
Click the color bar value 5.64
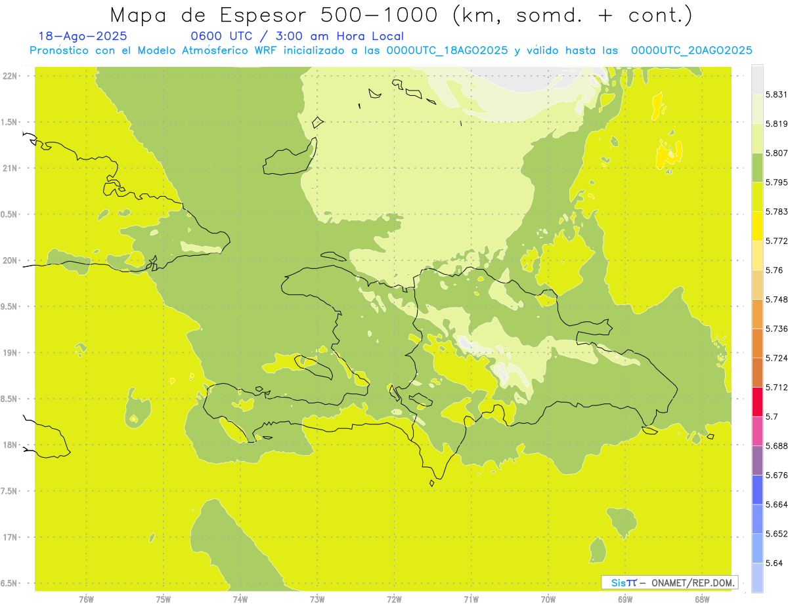(x=774, y=563)
